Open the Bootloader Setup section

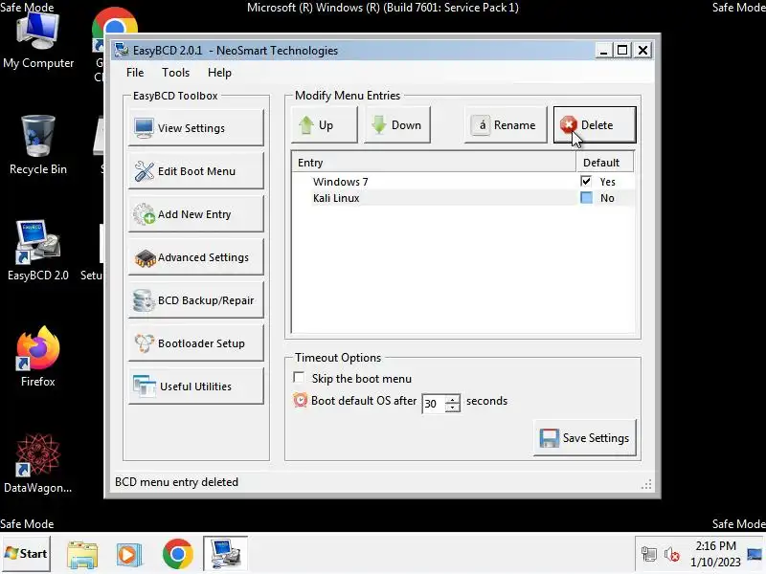click(x=196, y=343)
